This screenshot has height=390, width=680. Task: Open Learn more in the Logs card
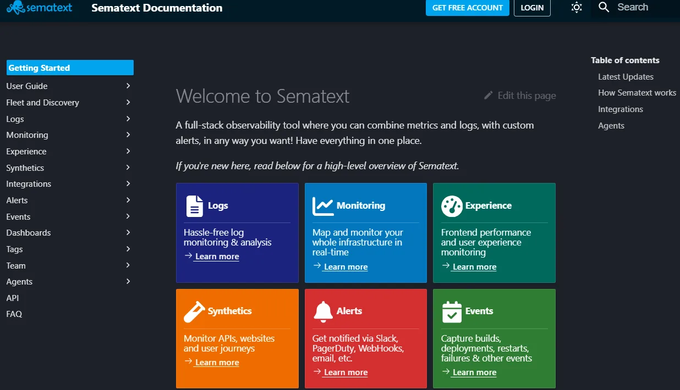[216, 257]
